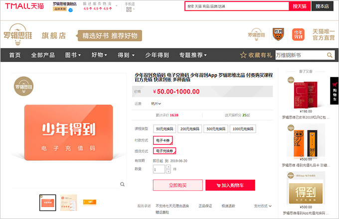Open the ¥500.00 owl gift card product
339x219 pixels.
pyautogui.click(x=306, y=141)
